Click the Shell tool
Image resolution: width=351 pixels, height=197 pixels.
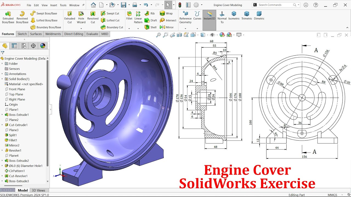[x=150, y=27]
